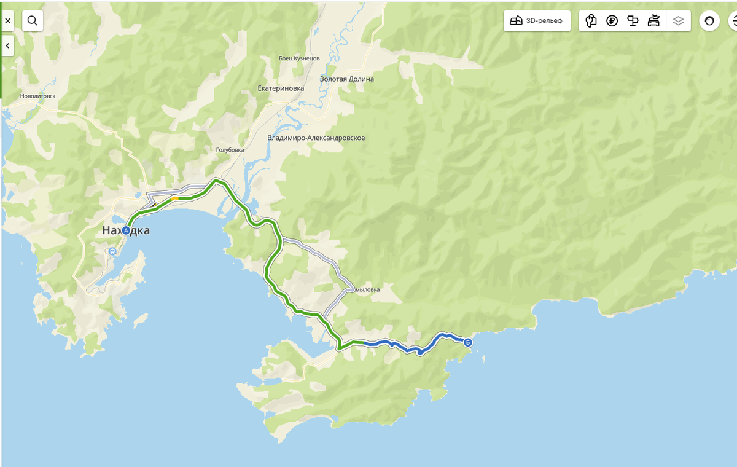Enable the 3D-рельеф view

(537, 21)
